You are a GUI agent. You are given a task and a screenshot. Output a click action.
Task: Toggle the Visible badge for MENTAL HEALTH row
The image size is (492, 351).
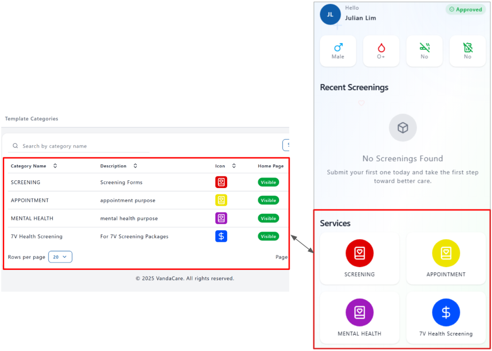[x=268, y=218]
